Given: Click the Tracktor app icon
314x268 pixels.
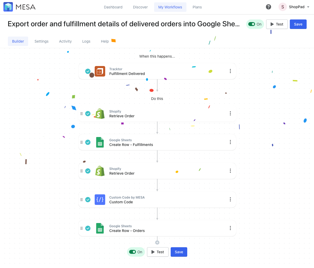Looking at the screenshot, I should point(100,71).
